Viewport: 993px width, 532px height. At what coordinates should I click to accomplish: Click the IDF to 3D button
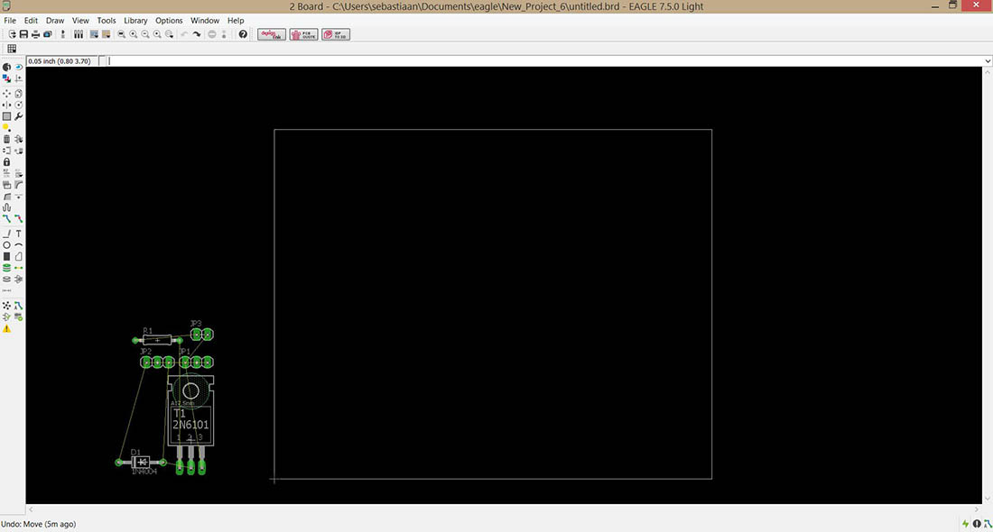click(x=336, y=34)
